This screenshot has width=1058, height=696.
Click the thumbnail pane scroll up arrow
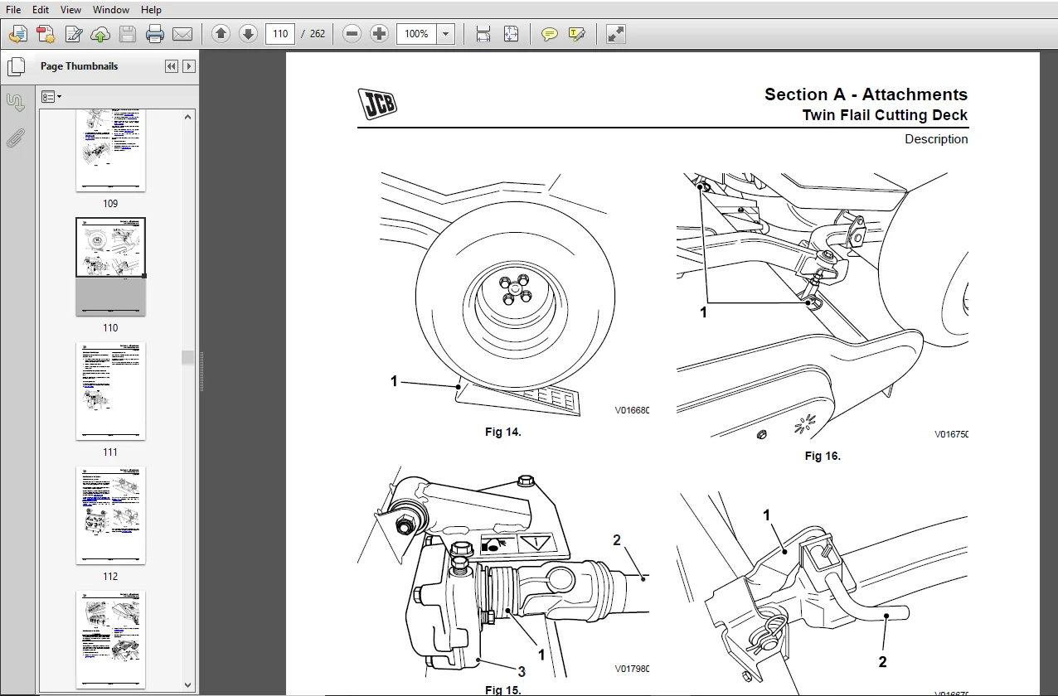click(188, 117)
